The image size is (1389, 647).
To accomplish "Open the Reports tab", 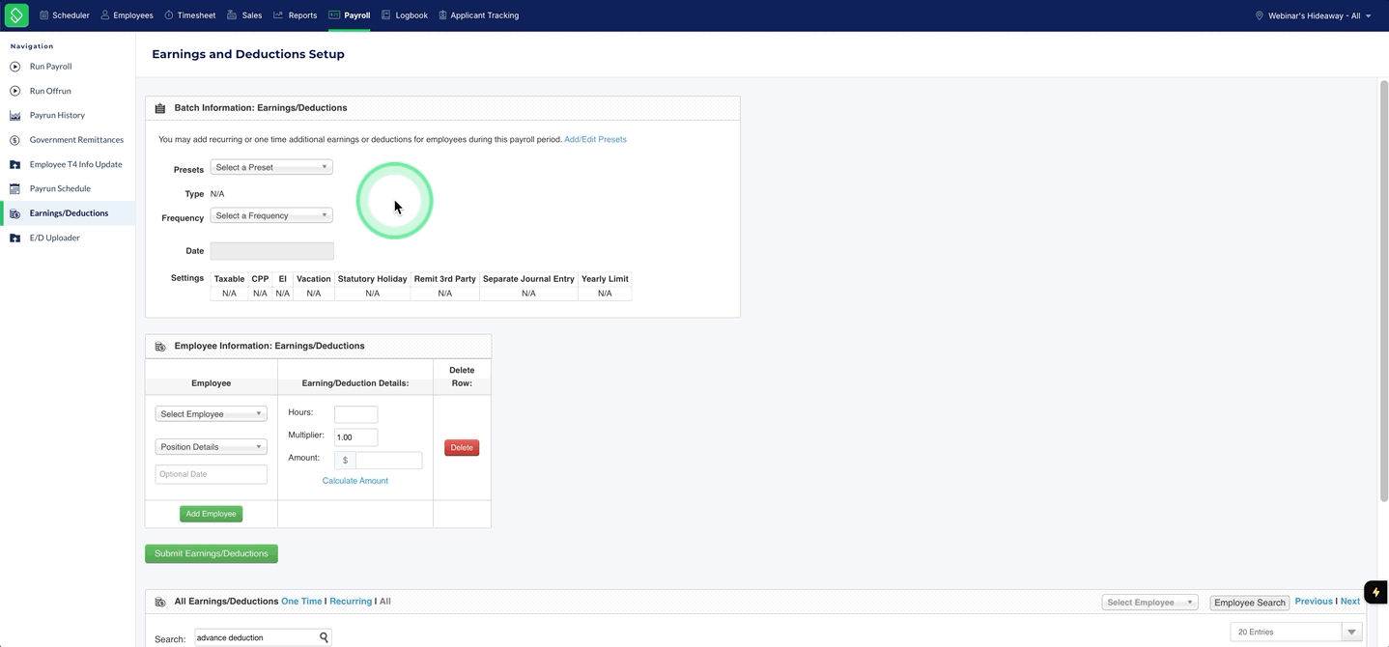I will [295, 15].
